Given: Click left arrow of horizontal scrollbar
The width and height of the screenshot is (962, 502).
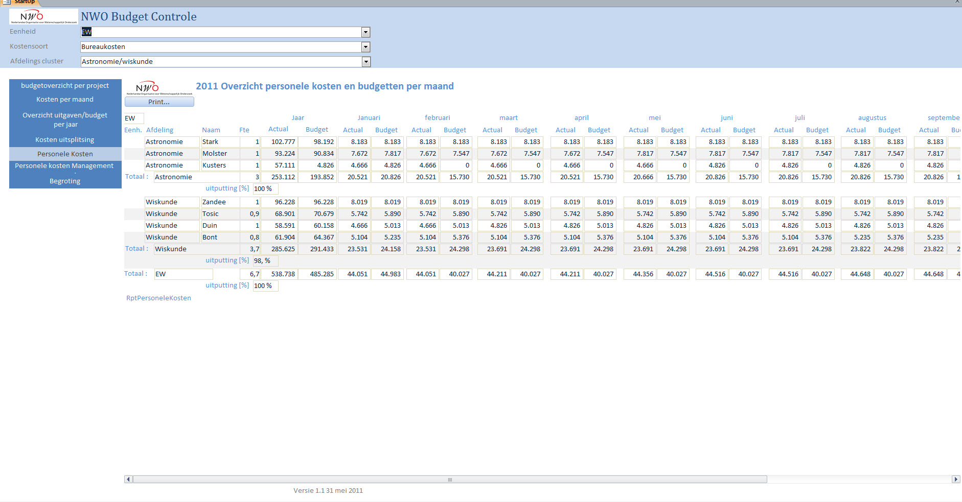Looking at the screenshot, I should pos(128,480).
